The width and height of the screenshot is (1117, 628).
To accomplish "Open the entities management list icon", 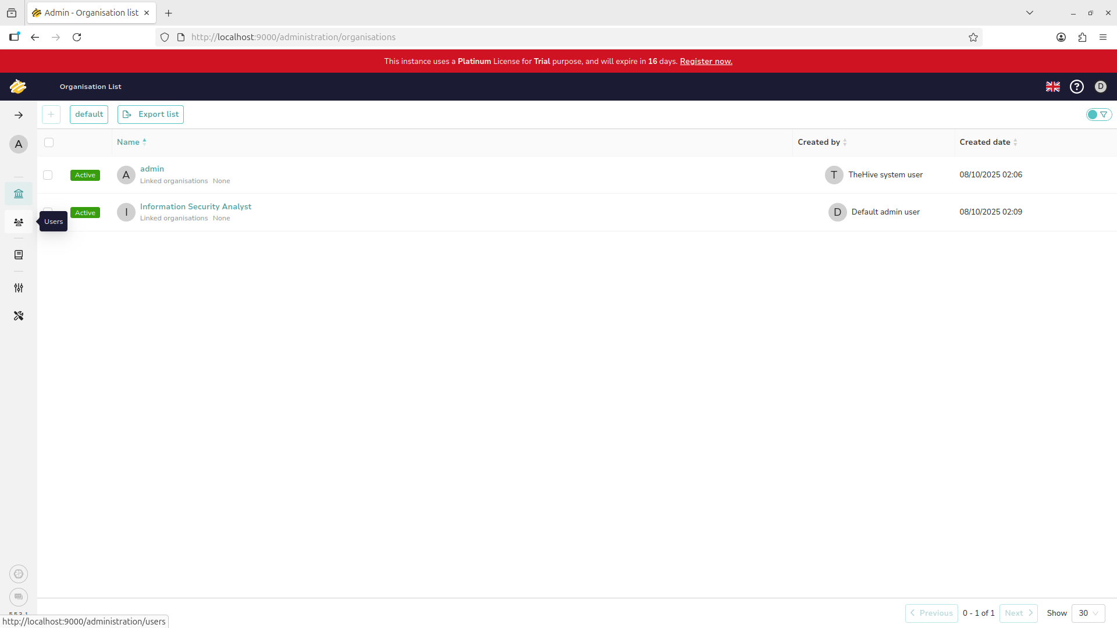I will point(19,255).
